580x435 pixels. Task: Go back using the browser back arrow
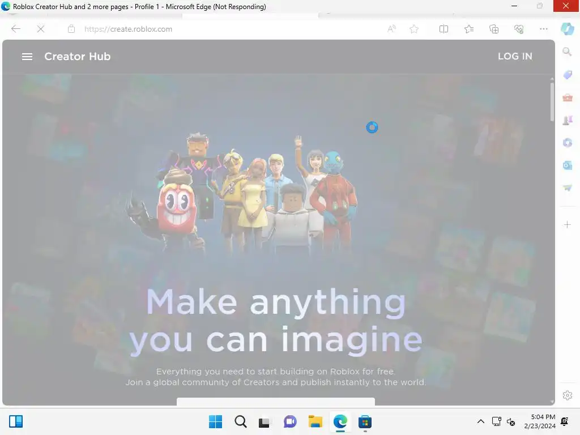point(15,29)
